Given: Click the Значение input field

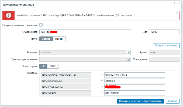Looking at the screenshot, I should [83, 53].
